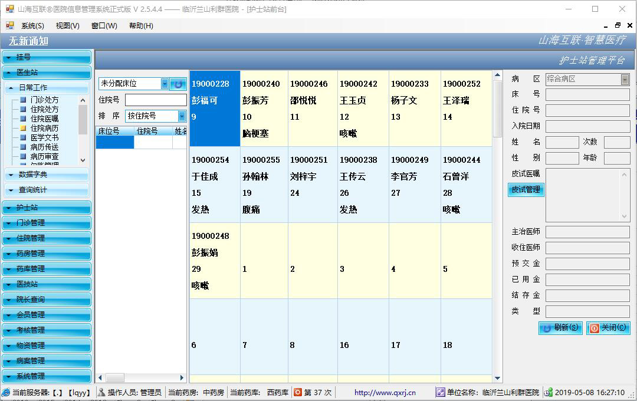
Task: Open the 视图(V) menu
Action: coord(67,25)
